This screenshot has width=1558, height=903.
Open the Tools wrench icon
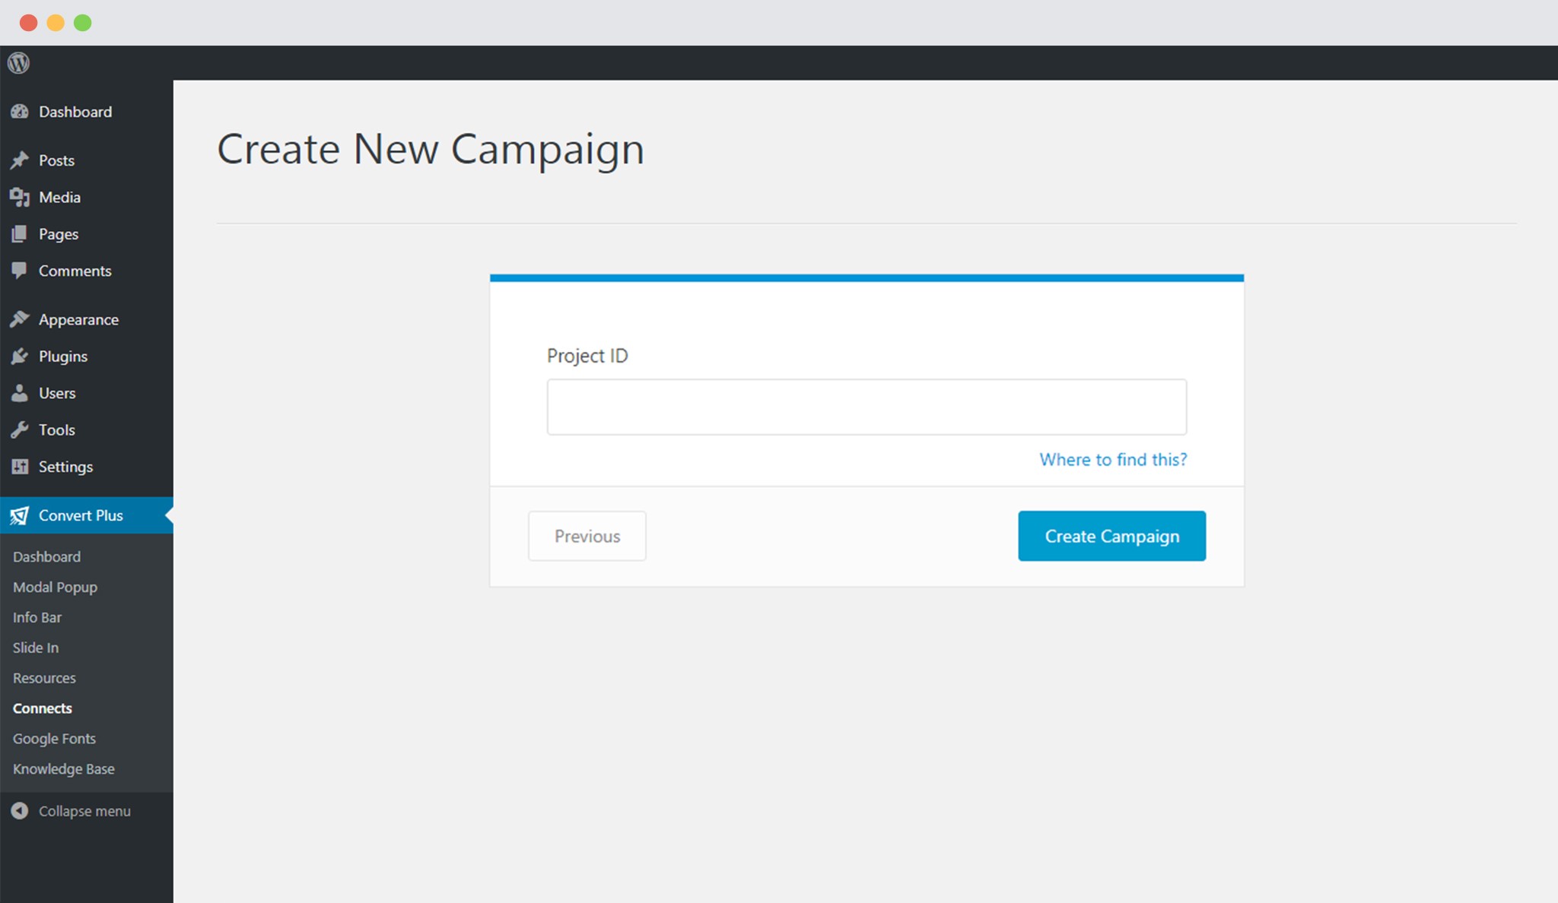pyautogui.click(x=20, y=430)
